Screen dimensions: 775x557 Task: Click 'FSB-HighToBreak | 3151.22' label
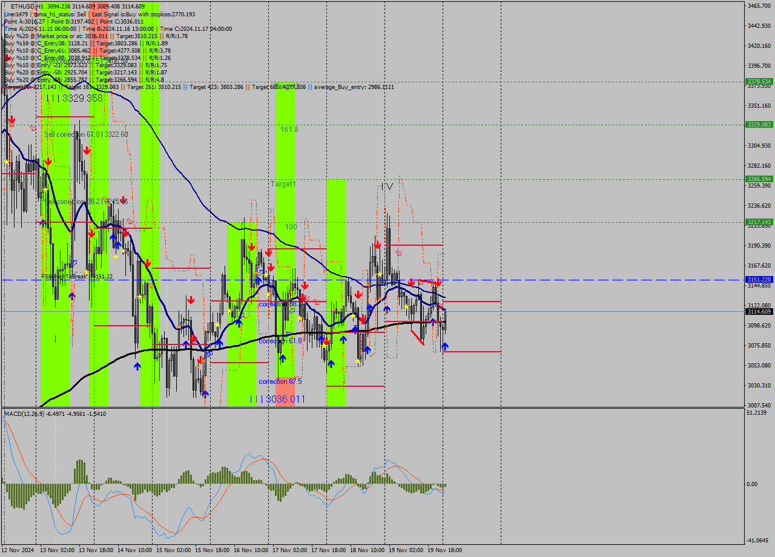pos(77,276)
